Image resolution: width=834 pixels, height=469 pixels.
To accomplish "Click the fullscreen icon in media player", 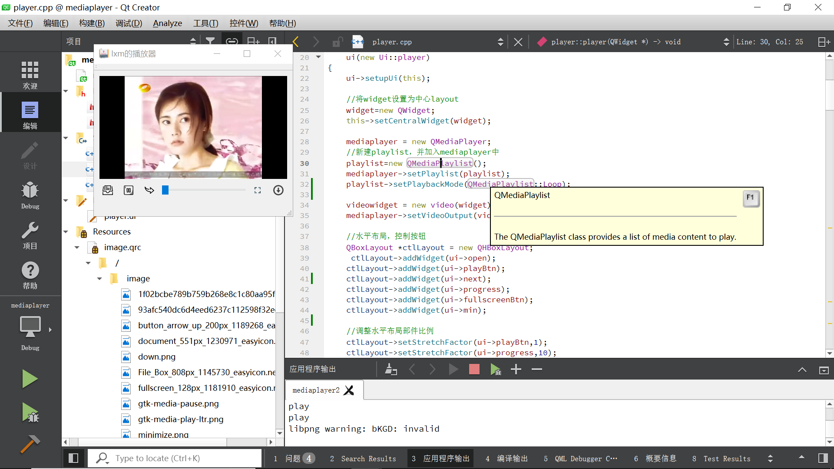I will pyautogui.click(x=258, y=190).
